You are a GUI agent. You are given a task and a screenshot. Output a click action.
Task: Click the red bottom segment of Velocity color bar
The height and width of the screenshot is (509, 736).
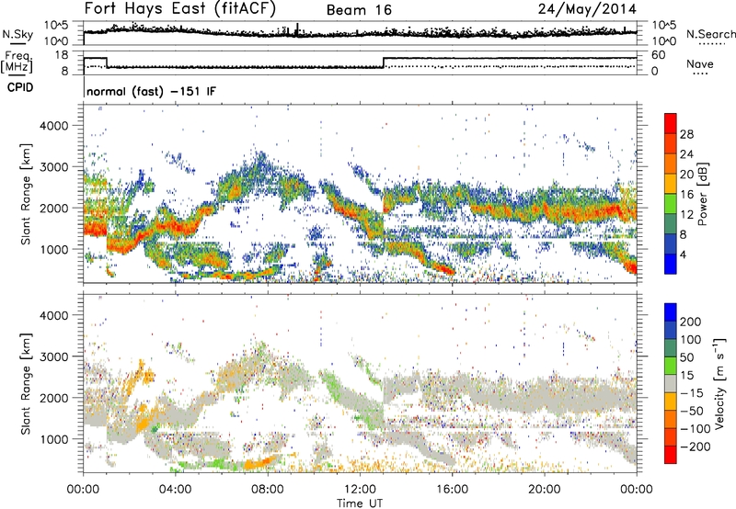coord(671,455)
